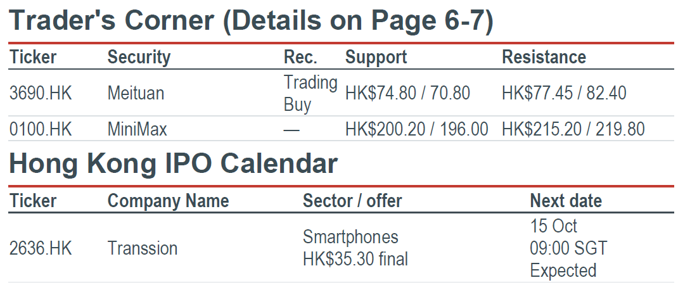Click the Meituan security name
Screen dimensions: 678x292
tap(136, 93)
